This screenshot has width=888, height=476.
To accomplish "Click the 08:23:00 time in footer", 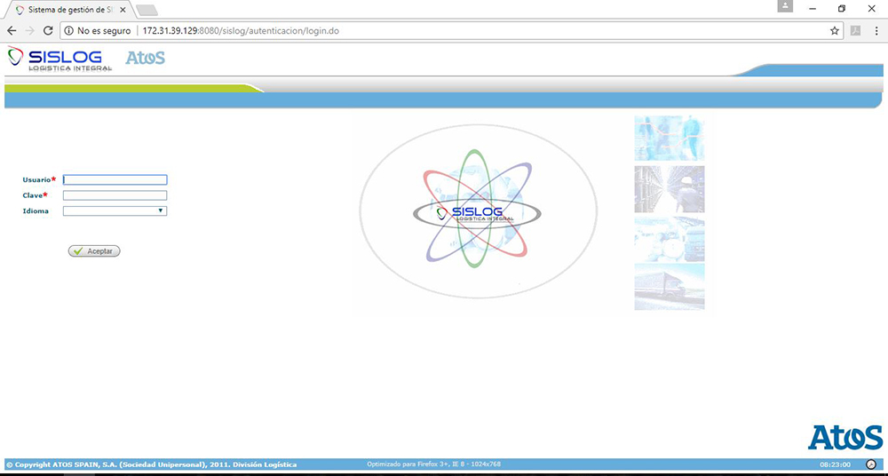I will [836, 464].
